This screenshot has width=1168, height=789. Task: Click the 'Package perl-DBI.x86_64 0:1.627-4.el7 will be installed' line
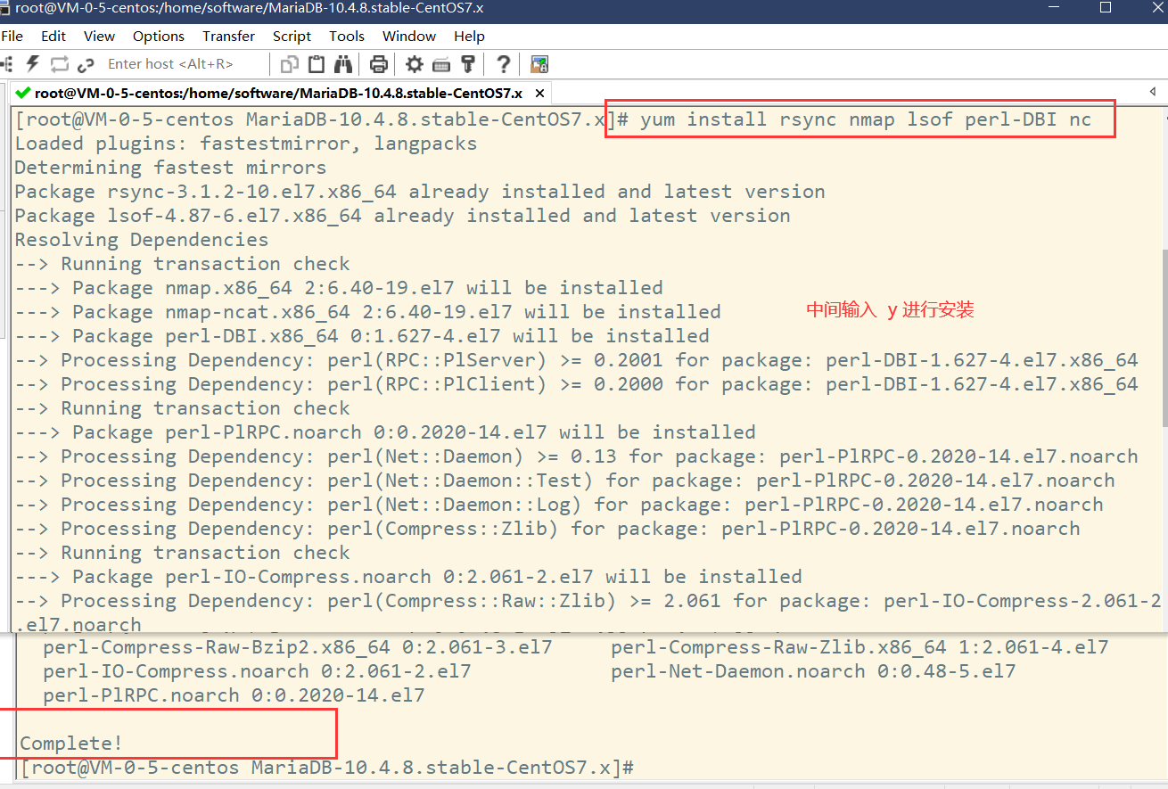362,336
